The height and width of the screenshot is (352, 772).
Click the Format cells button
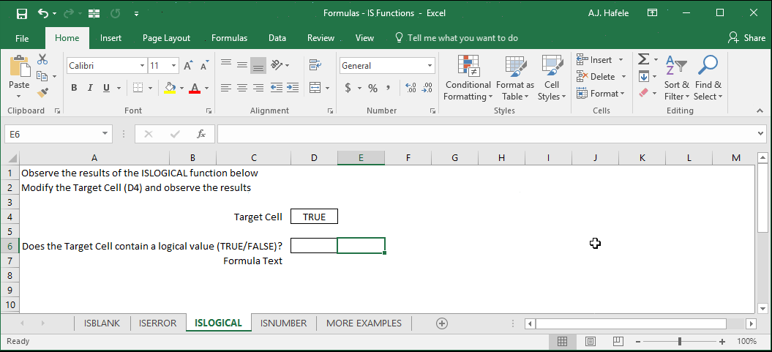602,94
